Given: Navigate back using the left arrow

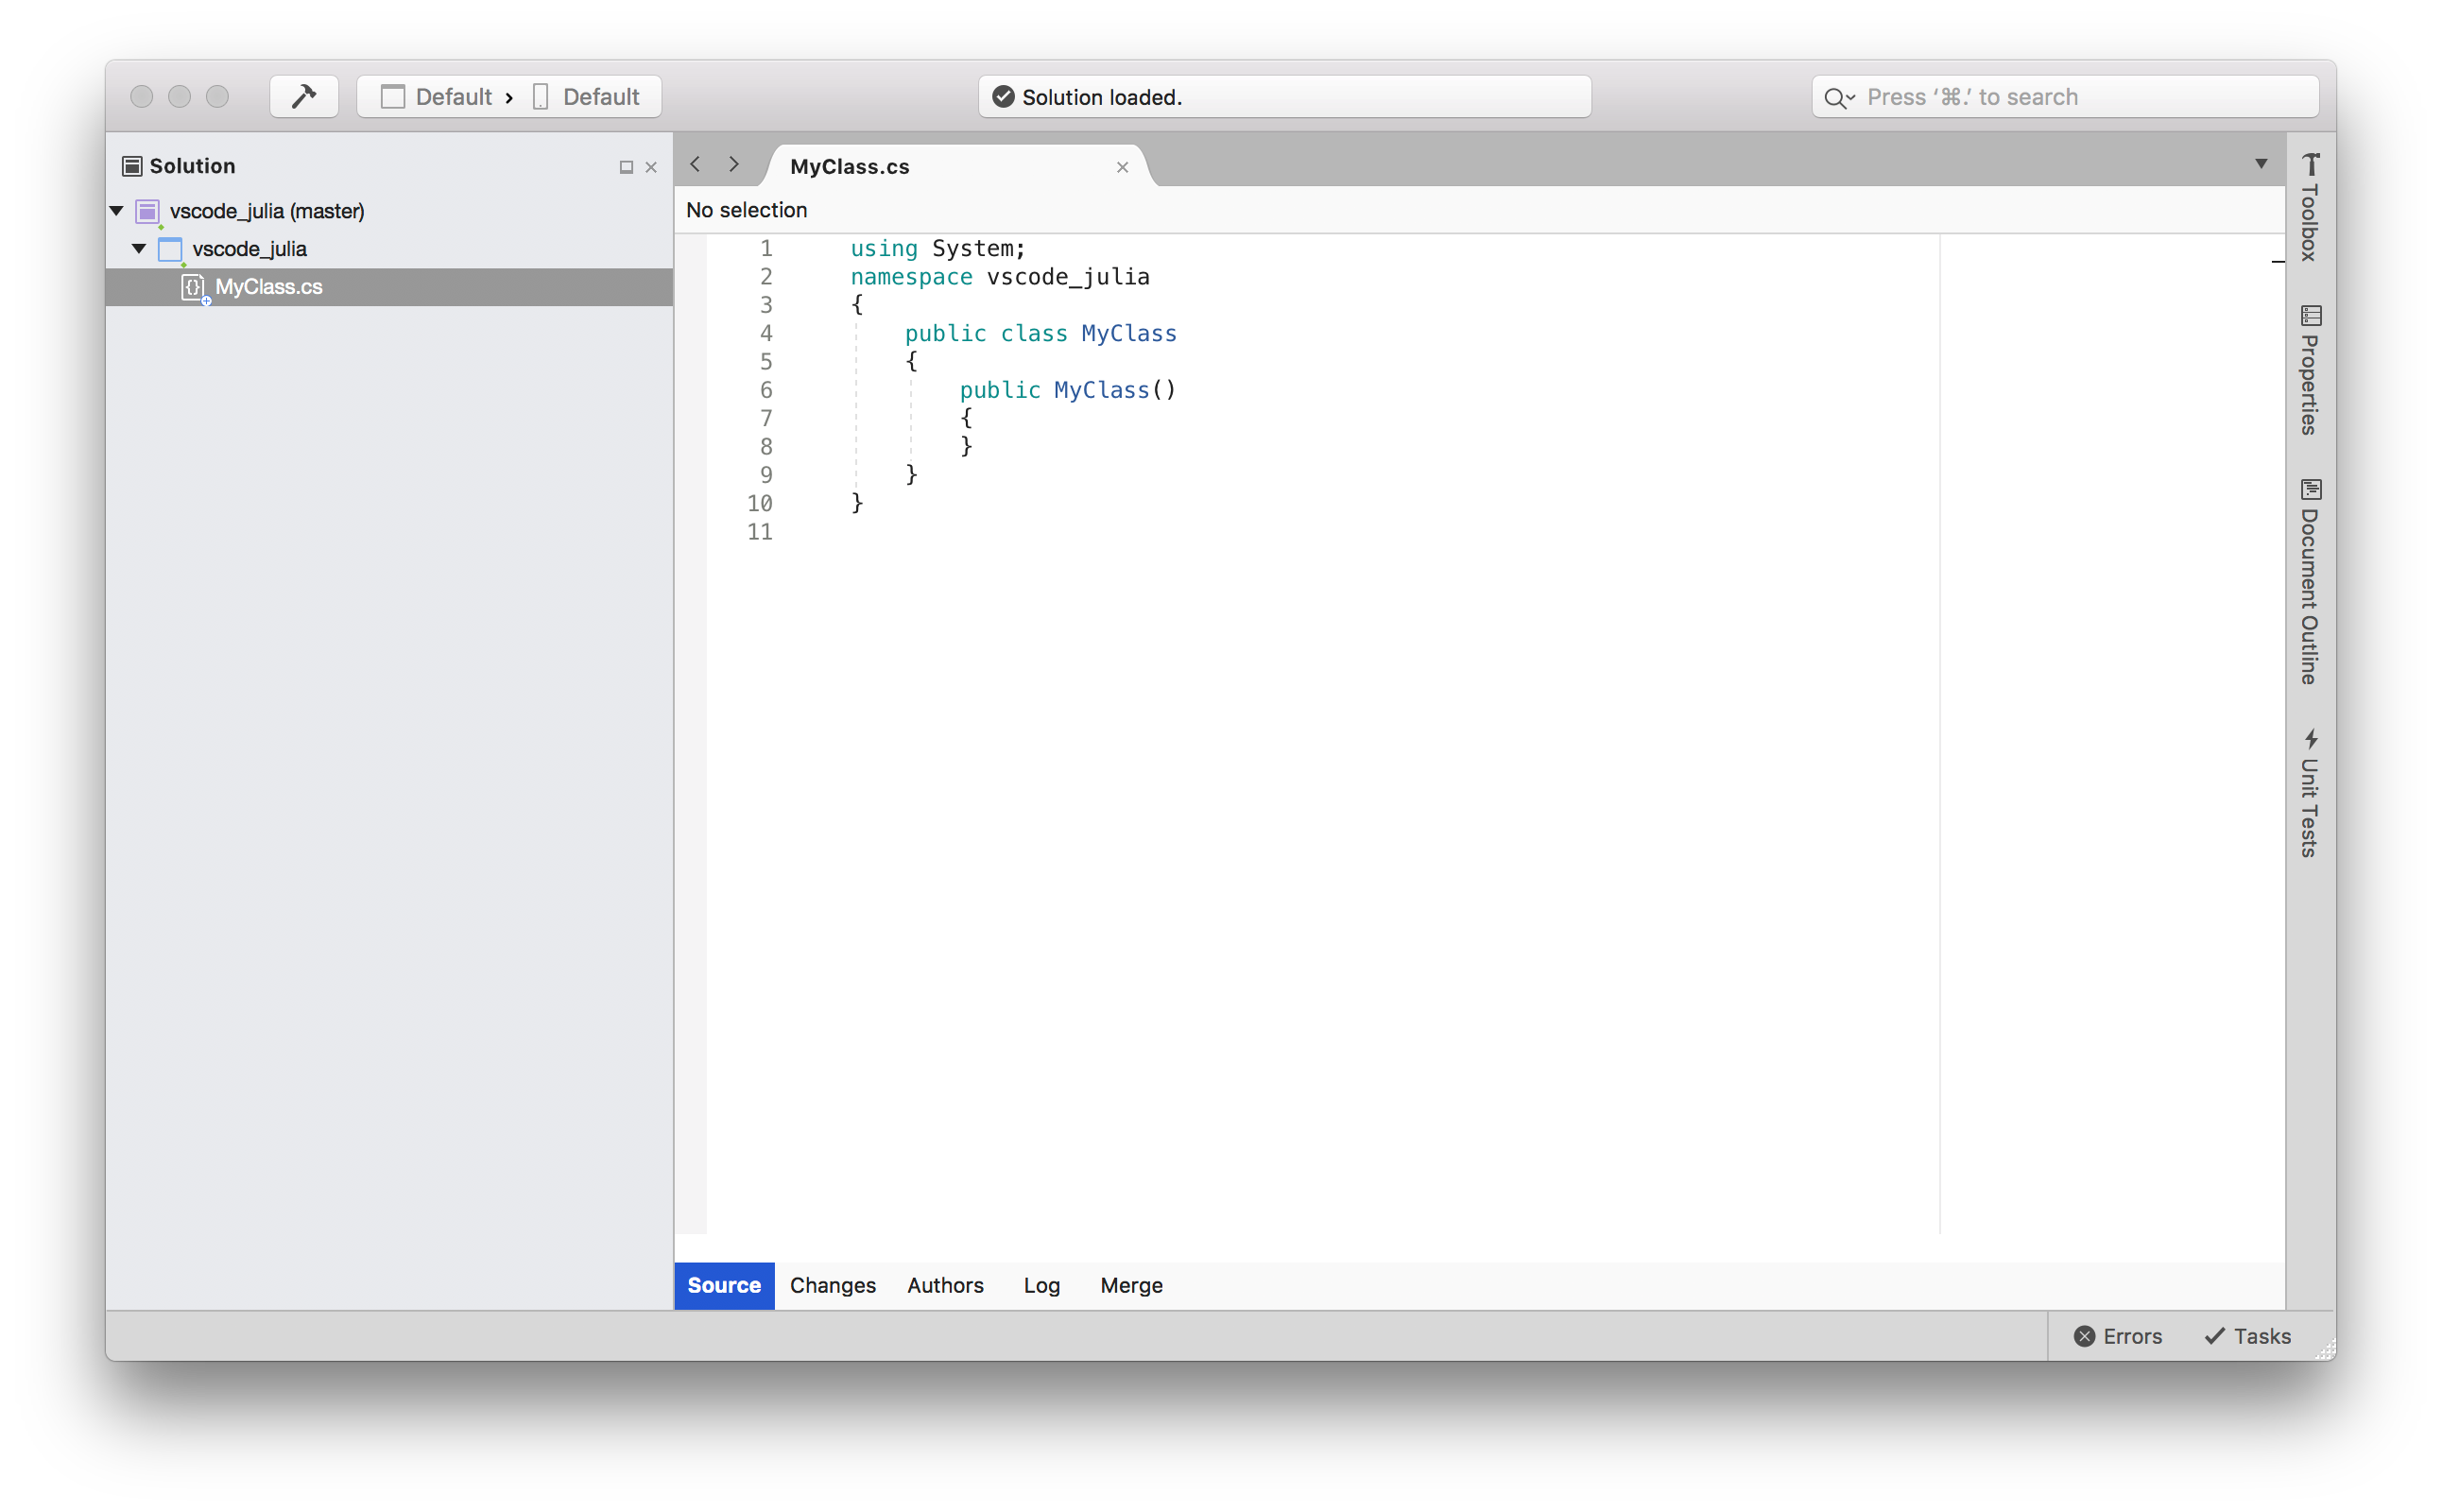Looking at the screenshot, I should [x=696, y=164].
